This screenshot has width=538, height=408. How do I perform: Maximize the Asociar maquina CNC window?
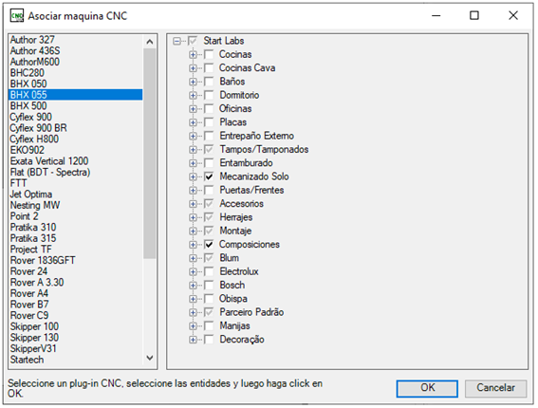(474, 15)
